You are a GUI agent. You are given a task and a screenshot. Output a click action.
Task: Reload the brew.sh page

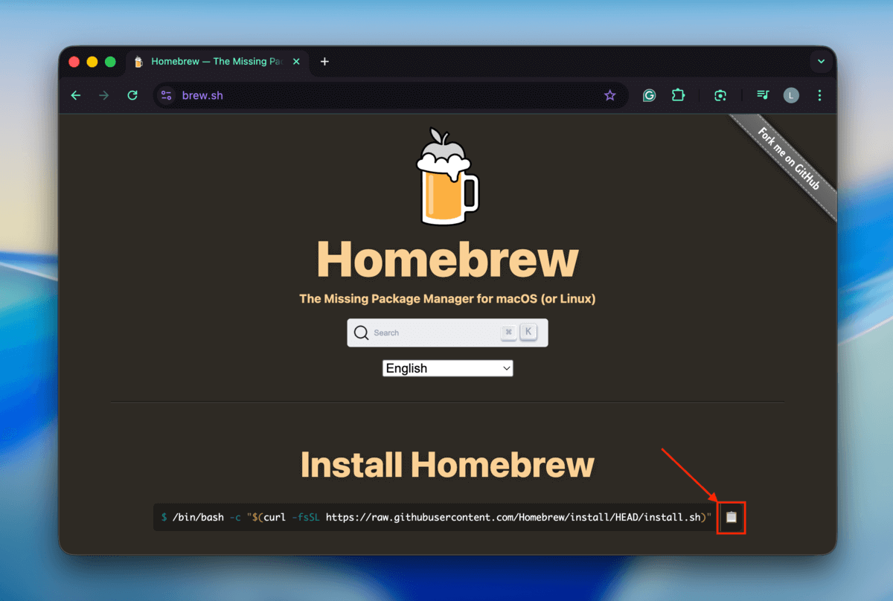132,95
